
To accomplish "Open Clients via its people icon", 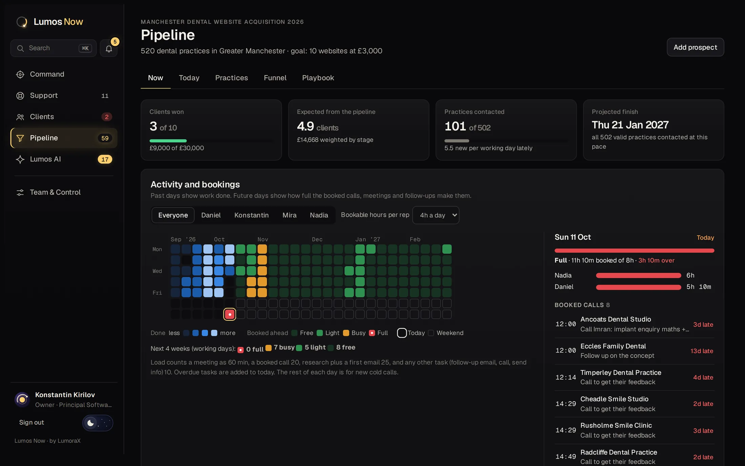I will 20,117.
